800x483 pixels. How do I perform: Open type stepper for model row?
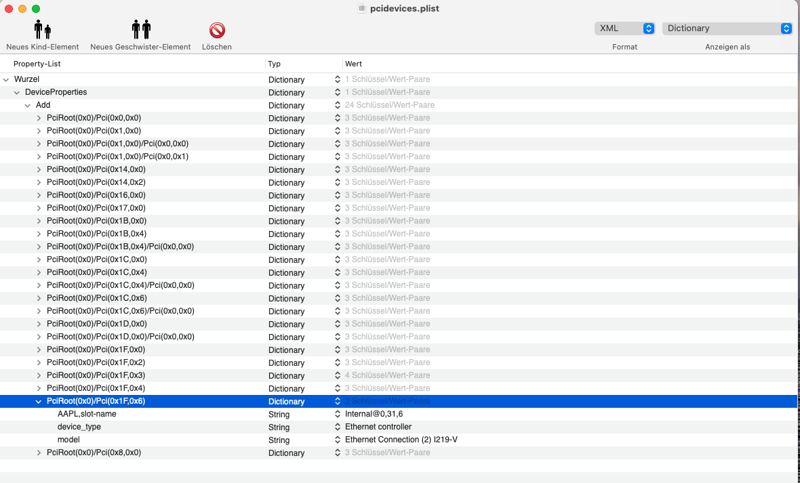pos(337,440)
